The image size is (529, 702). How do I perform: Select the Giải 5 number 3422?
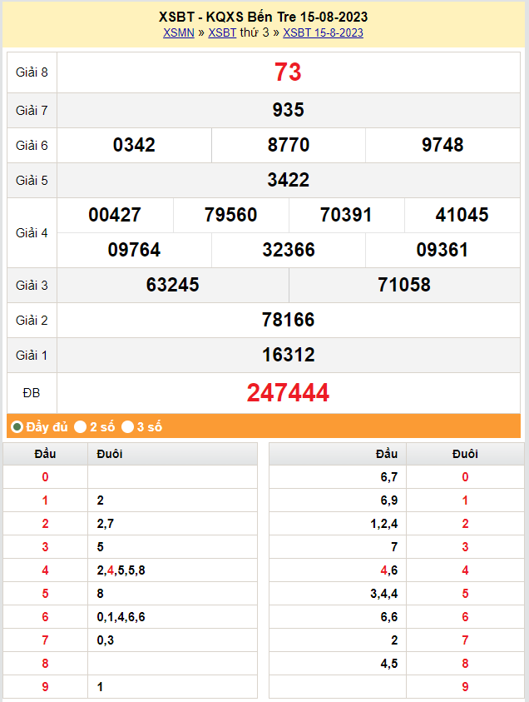tap(288, 180)
